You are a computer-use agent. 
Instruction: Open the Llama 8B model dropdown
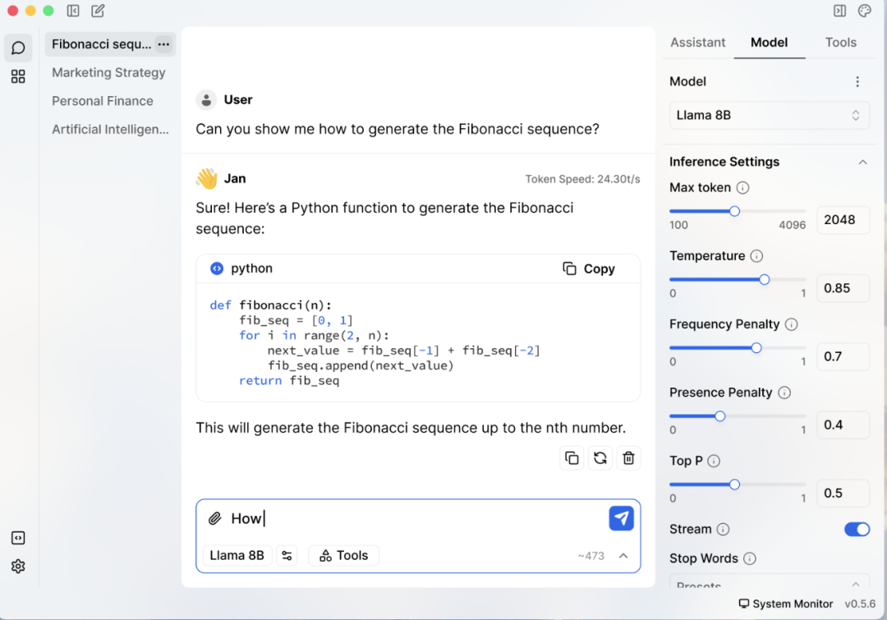pyautogui.click(x=769, y=116)
